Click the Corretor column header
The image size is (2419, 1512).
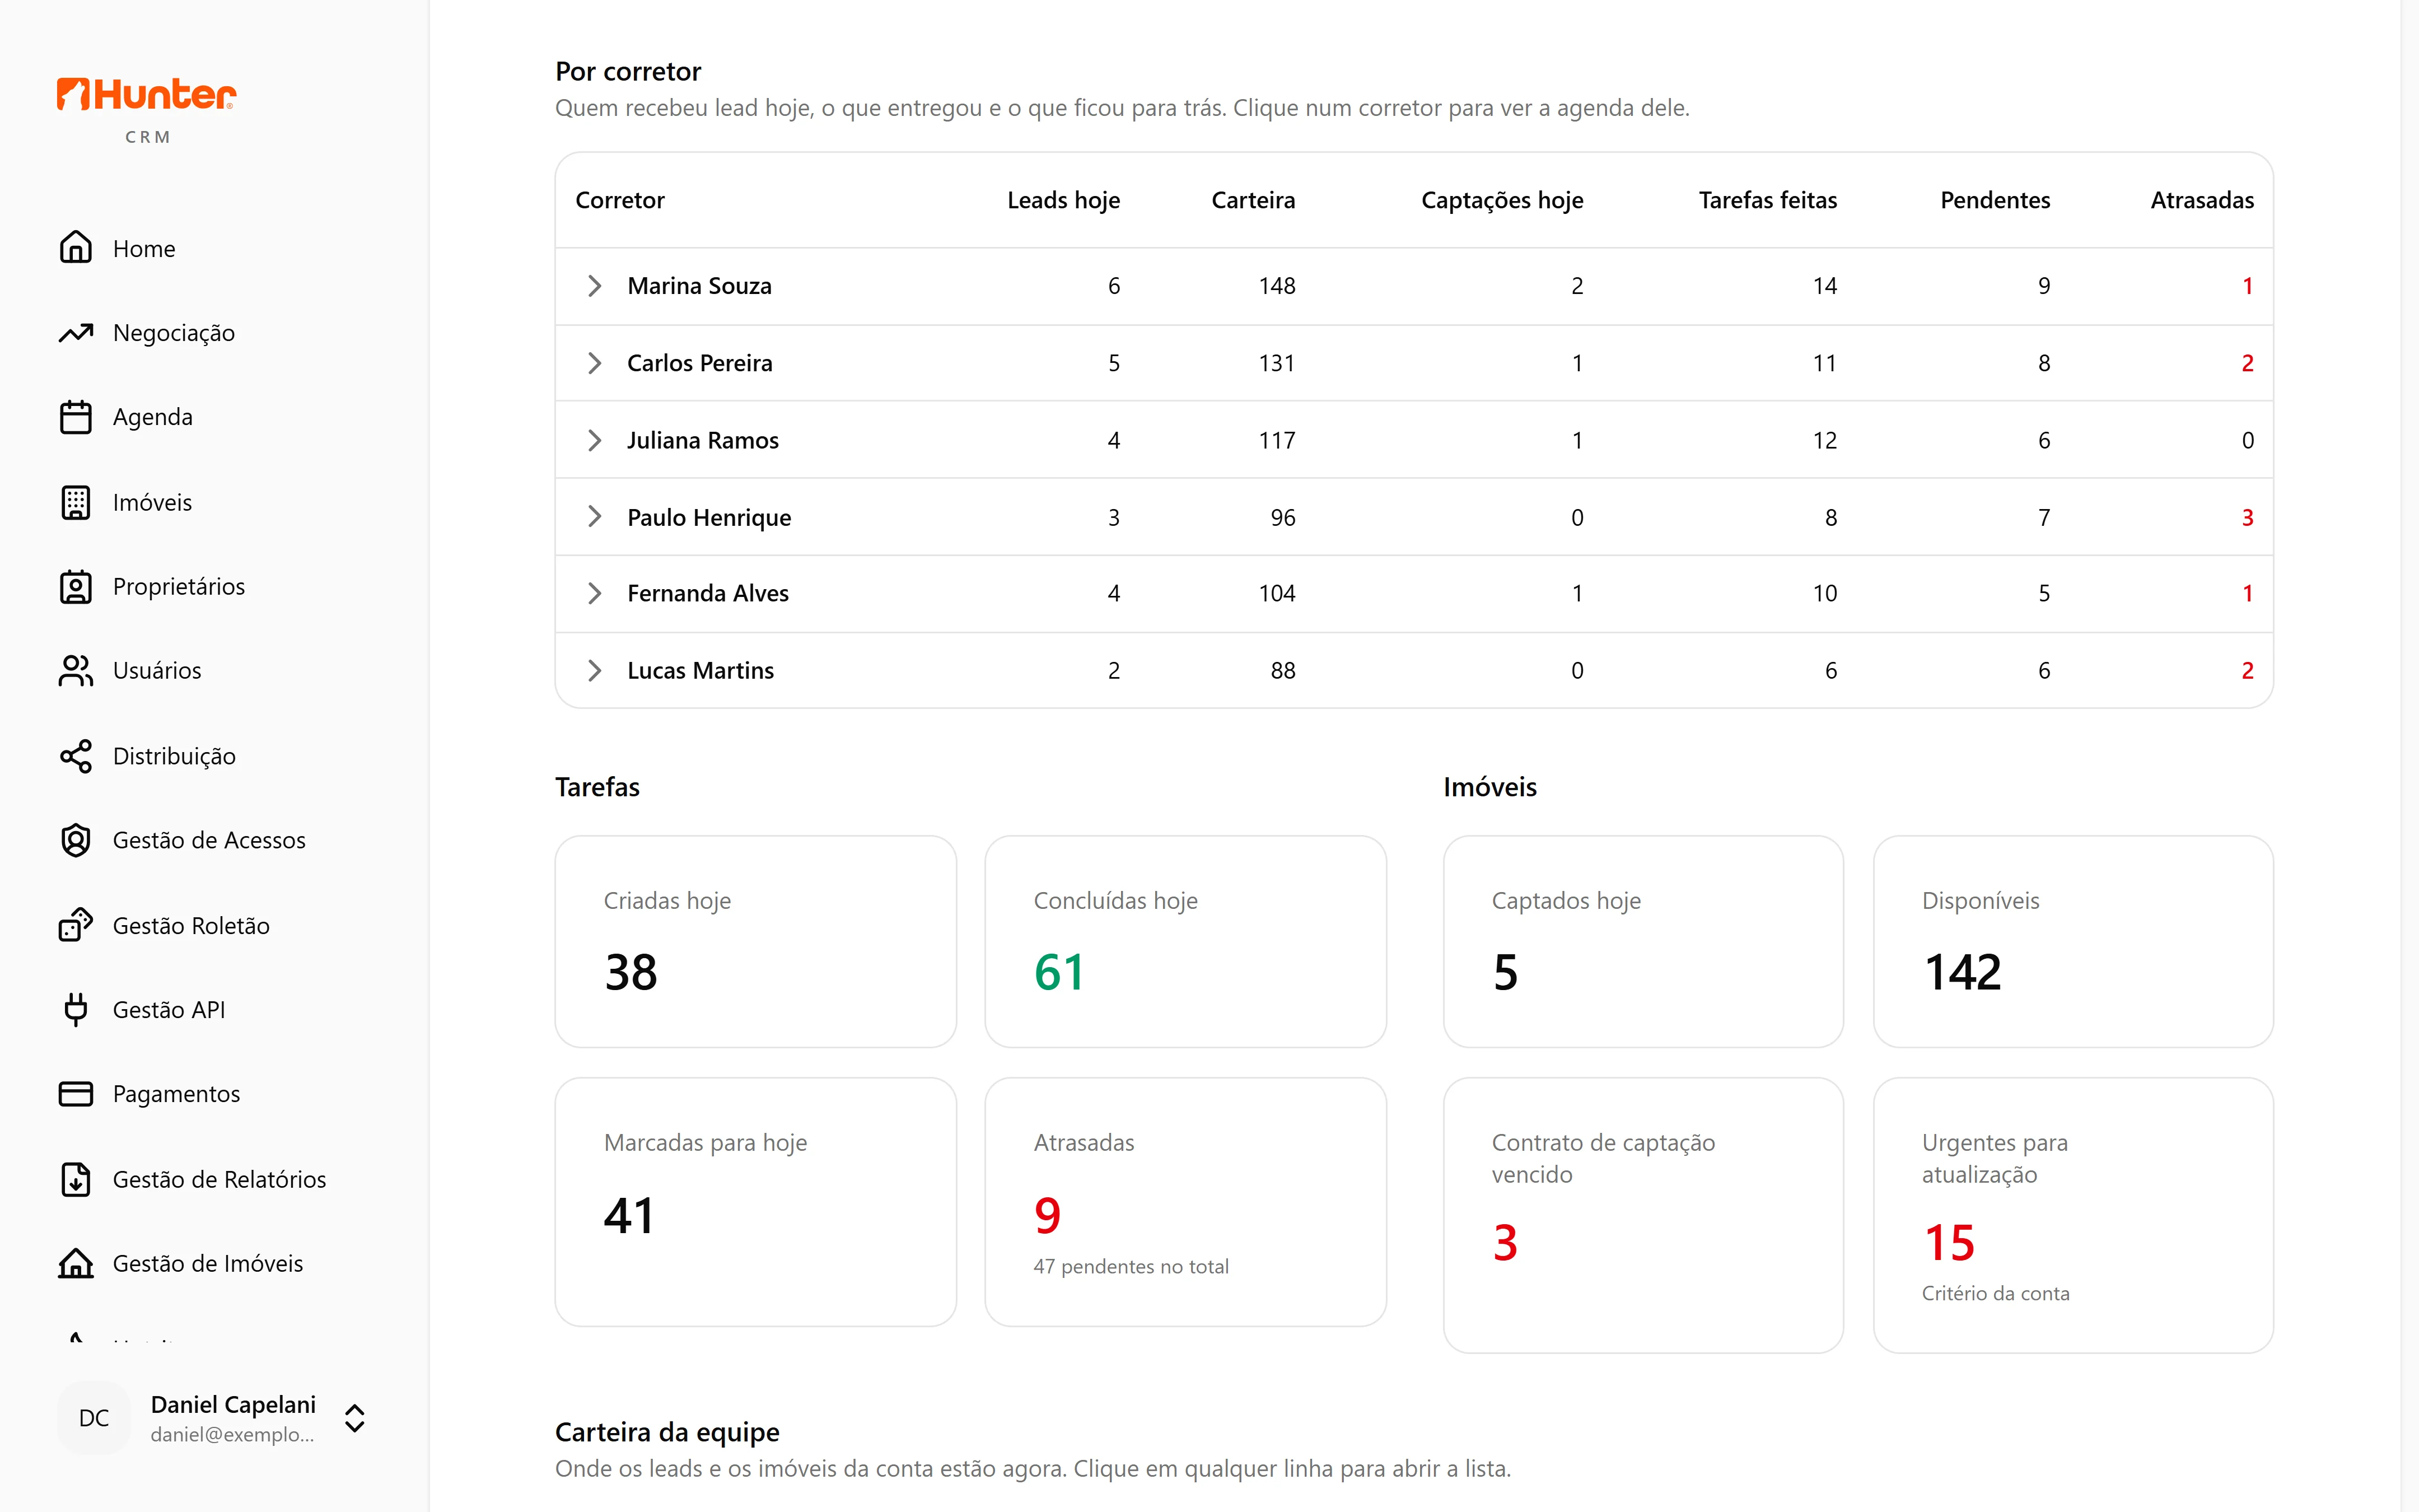pyautogui.click(x=620, y=200)
